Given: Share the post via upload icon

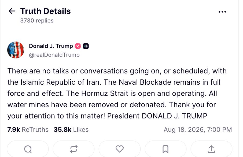Looking at the screenshot, I should [211, 149].
